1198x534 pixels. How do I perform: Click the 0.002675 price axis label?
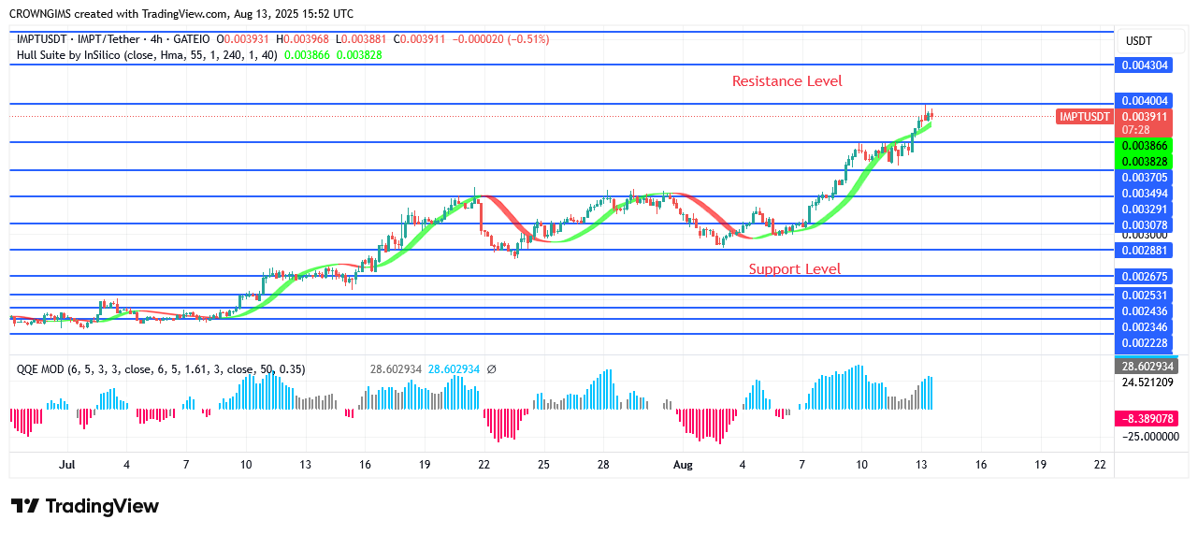(1146, 277)
